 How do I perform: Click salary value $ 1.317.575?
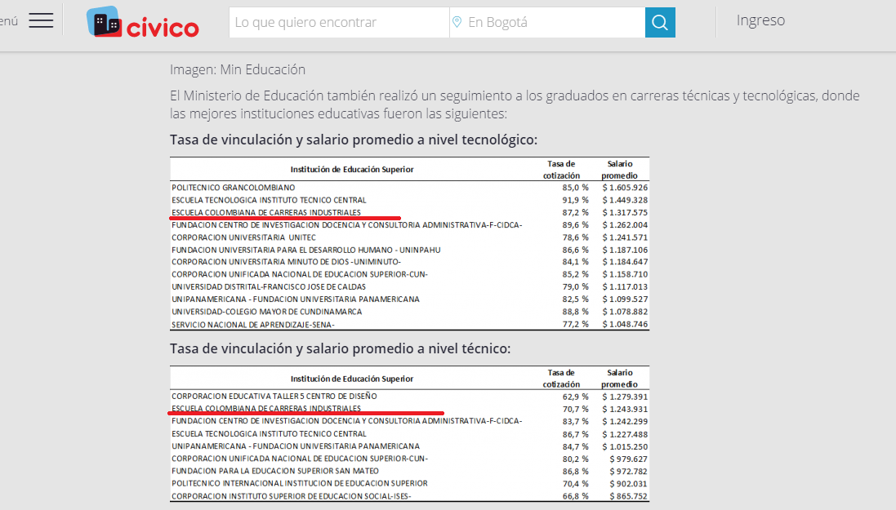point(625,212)
